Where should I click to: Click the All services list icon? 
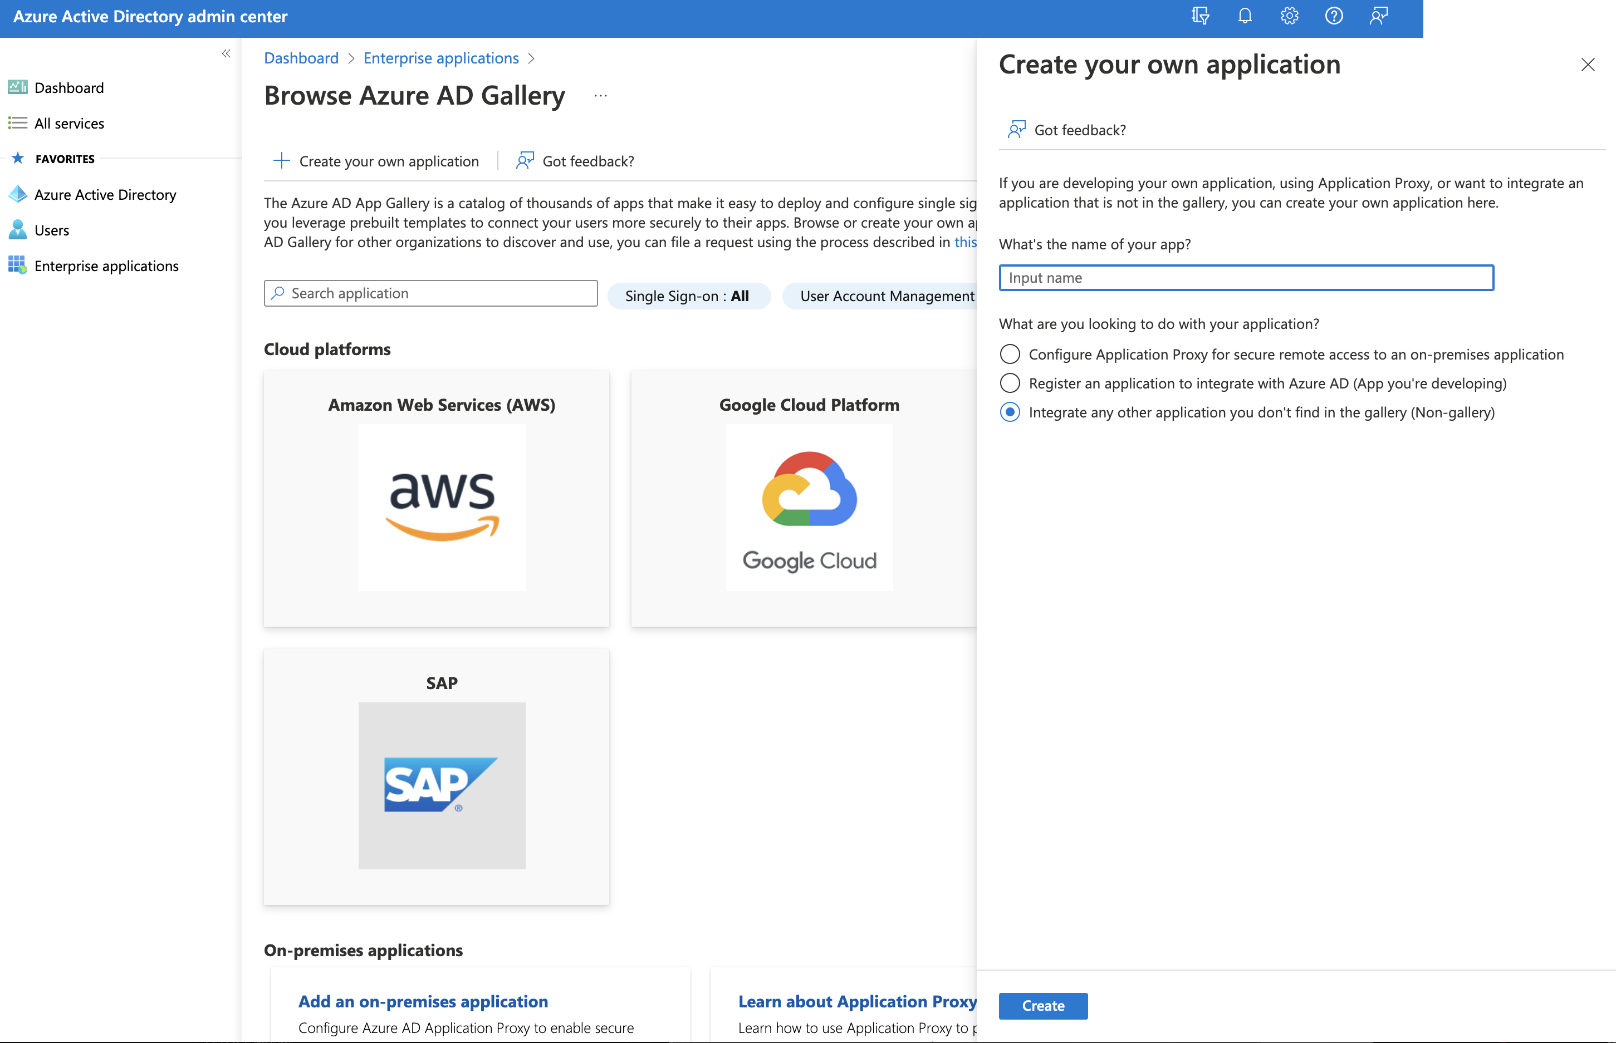point(18,123)
